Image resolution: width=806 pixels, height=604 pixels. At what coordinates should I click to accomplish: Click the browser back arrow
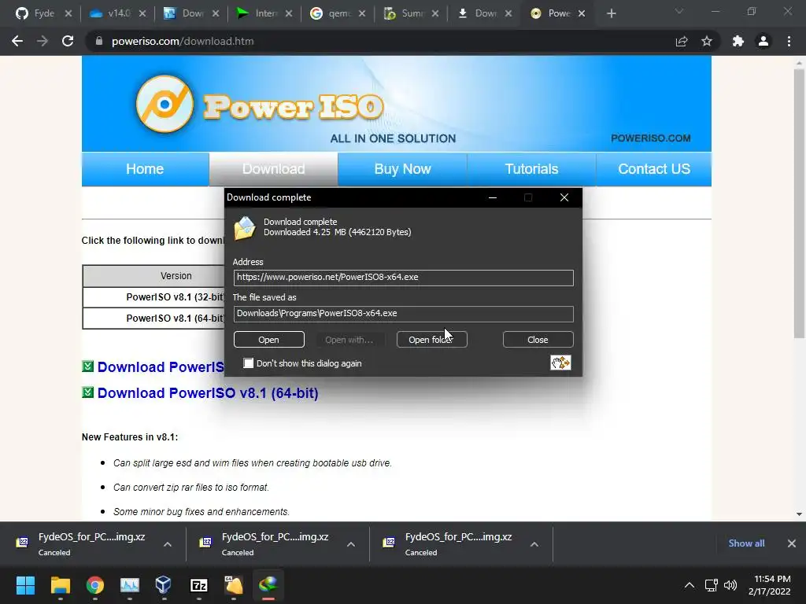pos(17,41)
